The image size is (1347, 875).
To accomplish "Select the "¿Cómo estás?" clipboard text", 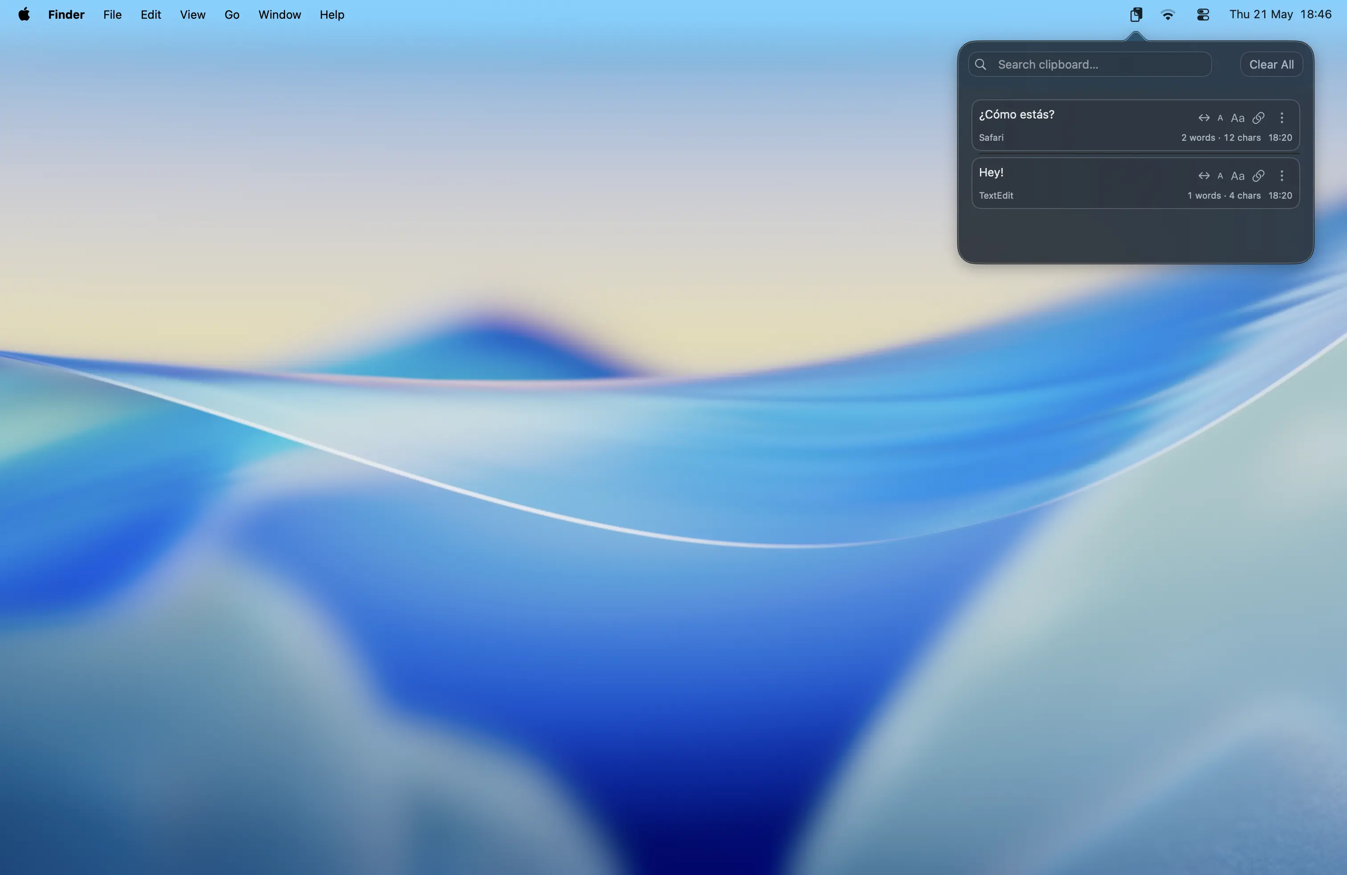I will coord(1016,114).
